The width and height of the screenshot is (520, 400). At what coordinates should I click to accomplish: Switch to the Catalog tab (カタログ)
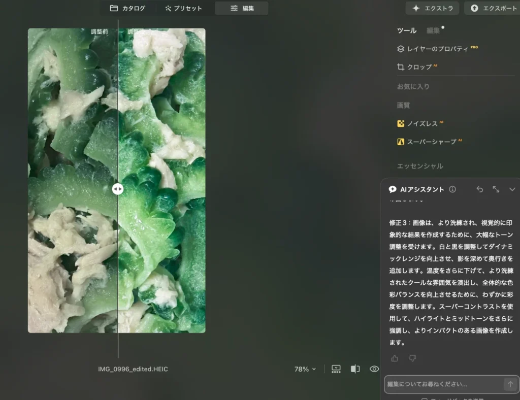pos(127,8)
